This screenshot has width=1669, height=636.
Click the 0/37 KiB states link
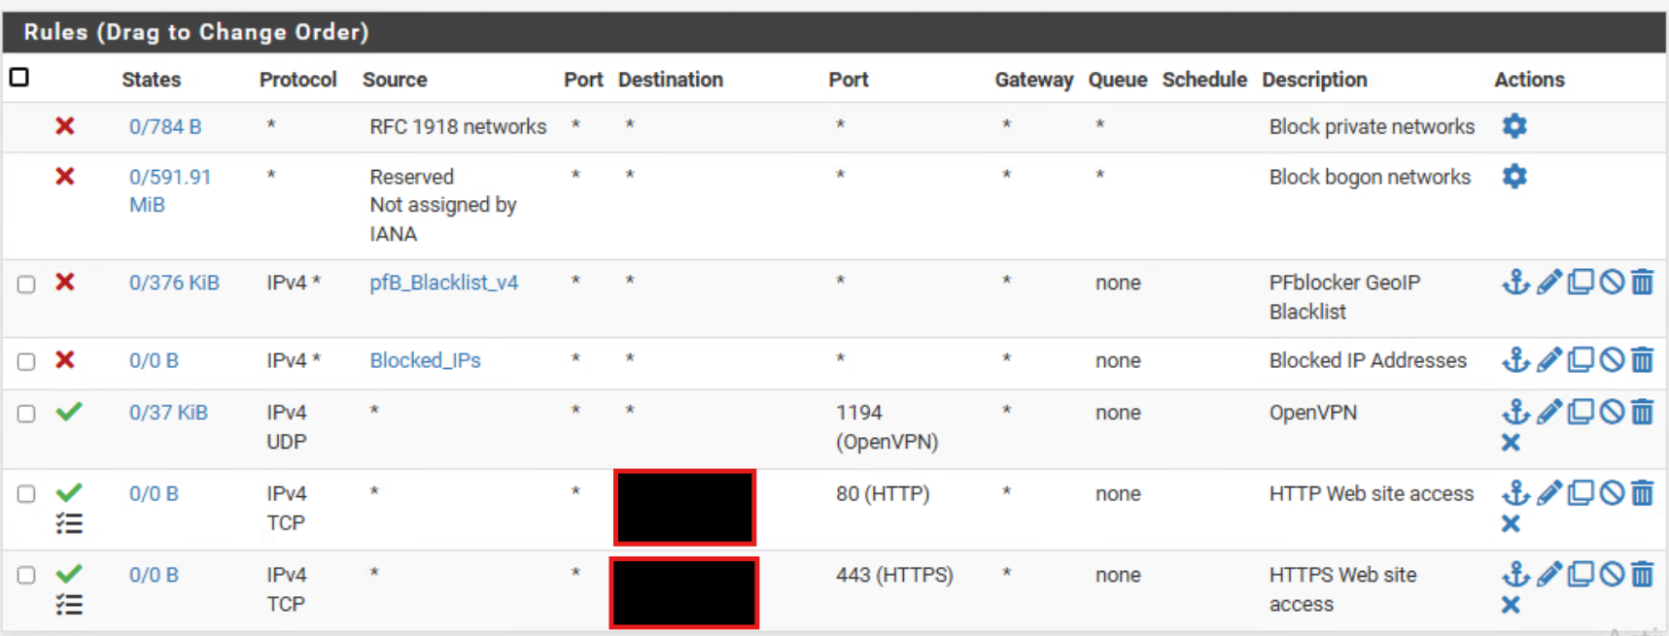click(x=168, y=413)
